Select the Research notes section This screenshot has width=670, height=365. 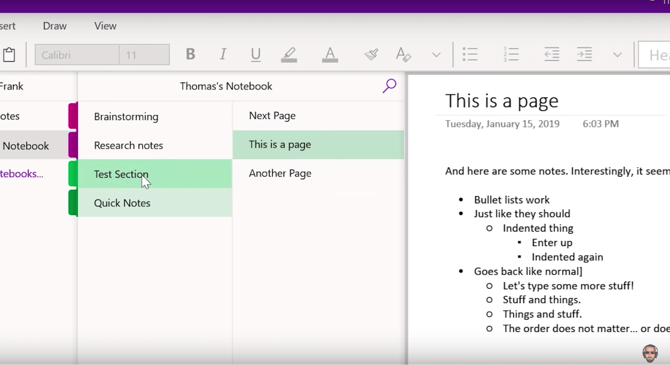coord(128,145)
